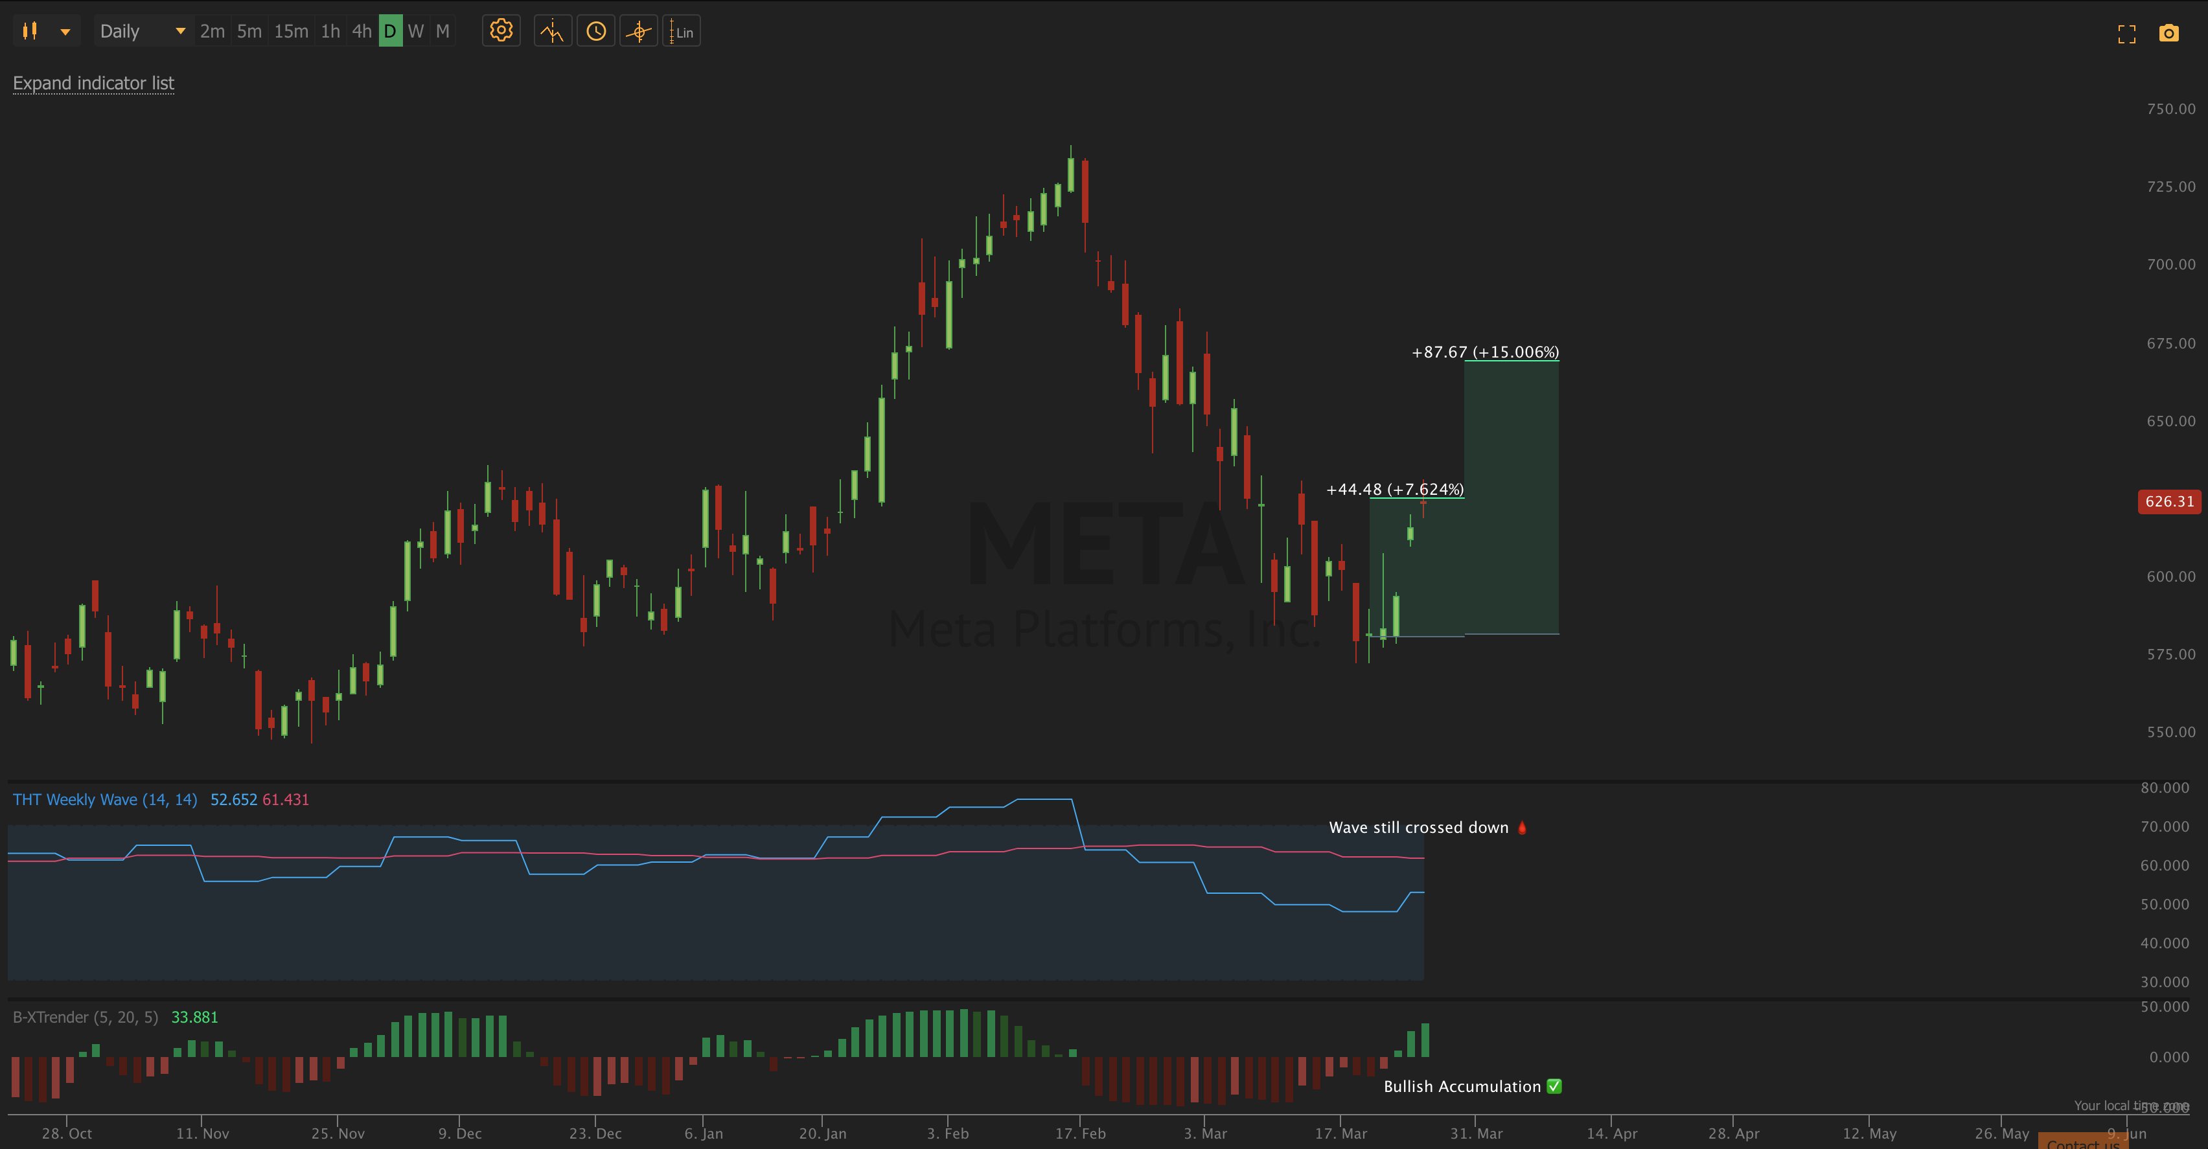Click the Contact us button

pyautogui.click(x=2082, y=1142)
